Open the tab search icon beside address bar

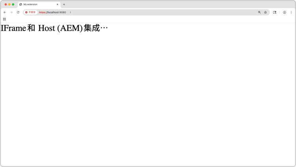tap(275, 12)
